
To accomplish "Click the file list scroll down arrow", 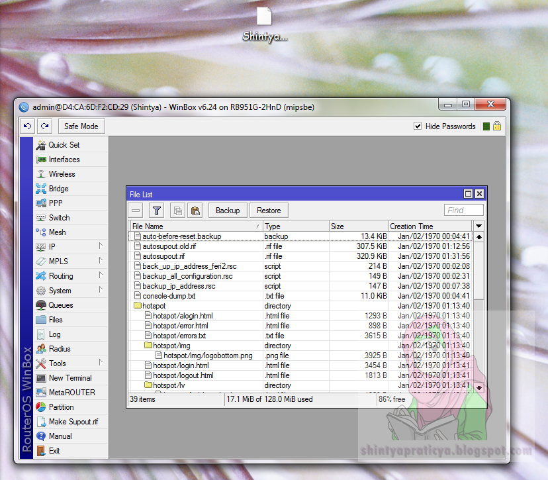I will point(479,388).
